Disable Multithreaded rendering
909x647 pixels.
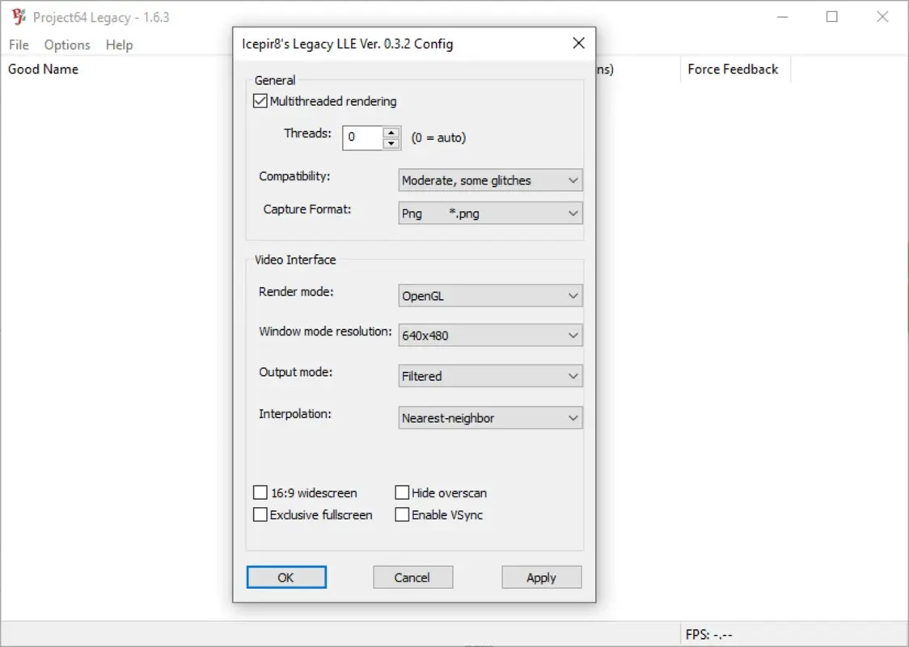point(260,100)
